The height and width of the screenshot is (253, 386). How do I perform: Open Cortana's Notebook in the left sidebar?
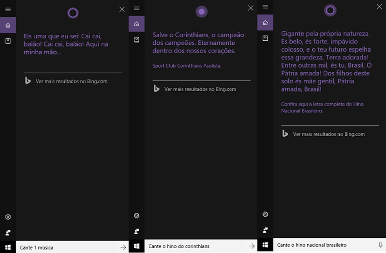click(8, 41)
